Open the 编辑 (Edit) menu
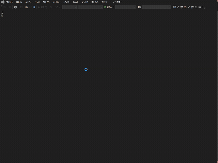Viewport: 218px width, 163px height. (19, 2)
